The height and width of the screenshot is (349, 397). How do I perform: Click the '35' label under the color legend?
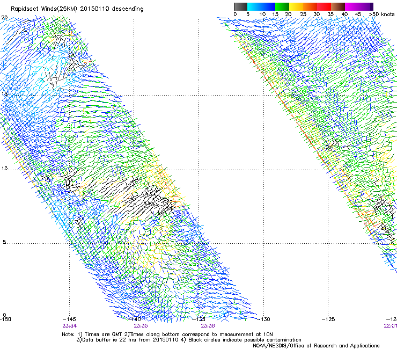tap(330, 14)
